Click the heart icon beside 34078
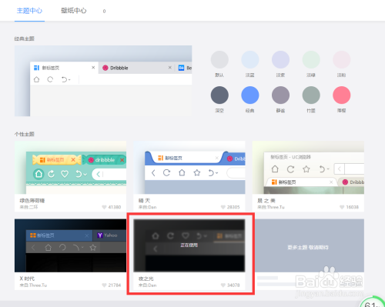The height and width of the screenshot is (307, 385). [223, 285]
